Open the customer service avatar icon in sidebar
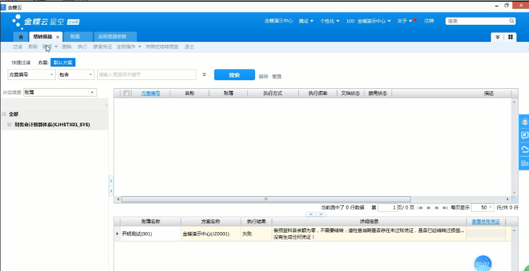The width and height of the screenshot is (529, 271). pyautogui.click(x=524, y=122)
